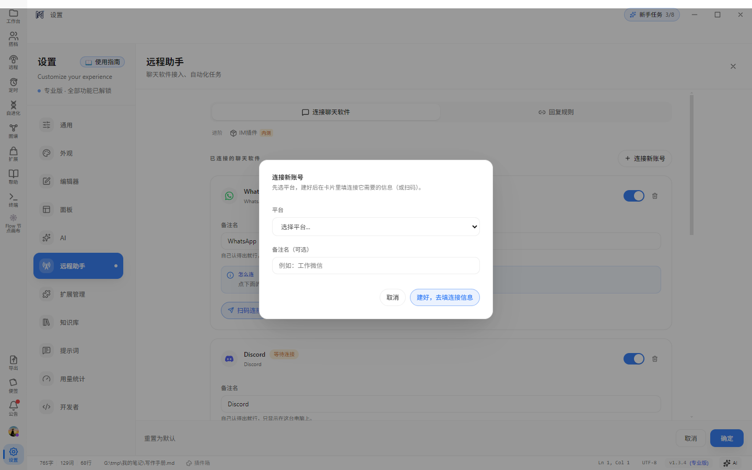Close the settings panel with the X icon
This screenshot has width=752, height=470.
(733, 66)
